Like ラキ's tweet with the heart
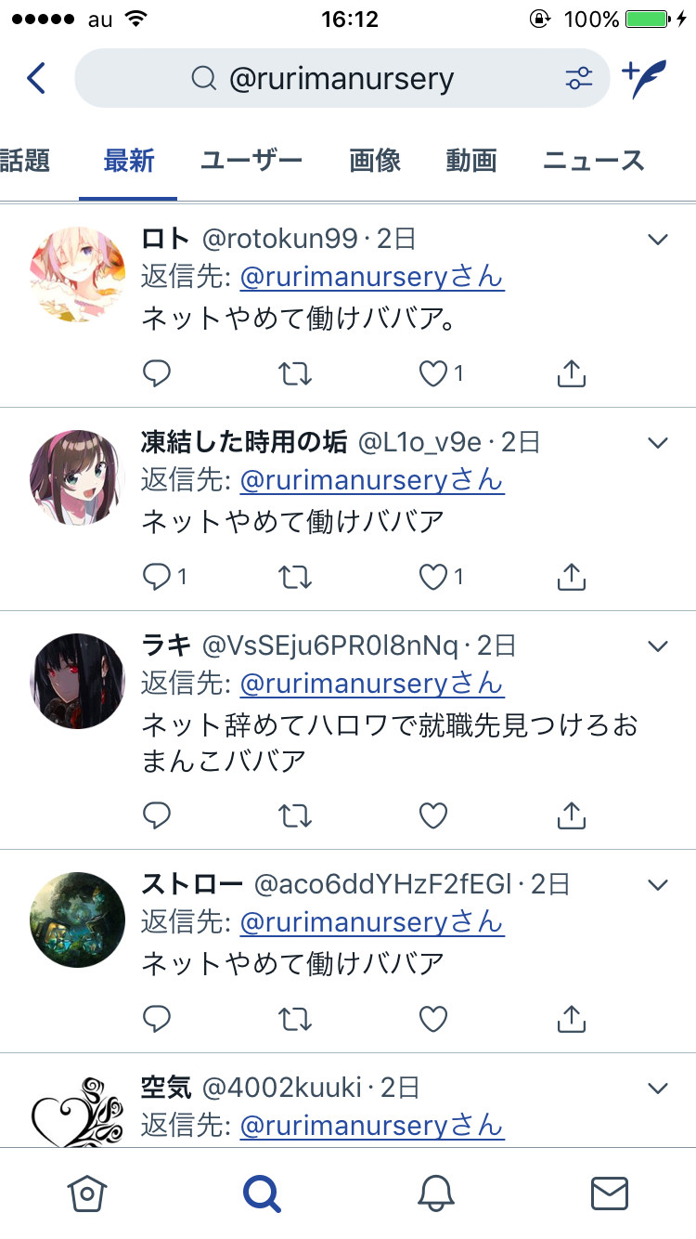This screenshot has width=696, height=1239. click(x=433, y=815)
